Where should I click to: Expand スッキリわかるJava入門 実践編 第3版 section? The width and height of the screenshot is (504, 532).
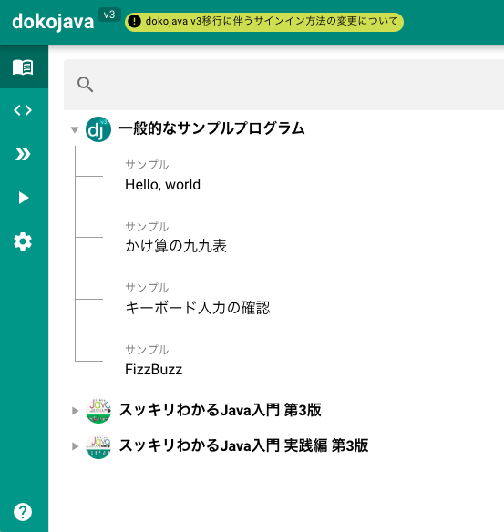pos(75,446)
